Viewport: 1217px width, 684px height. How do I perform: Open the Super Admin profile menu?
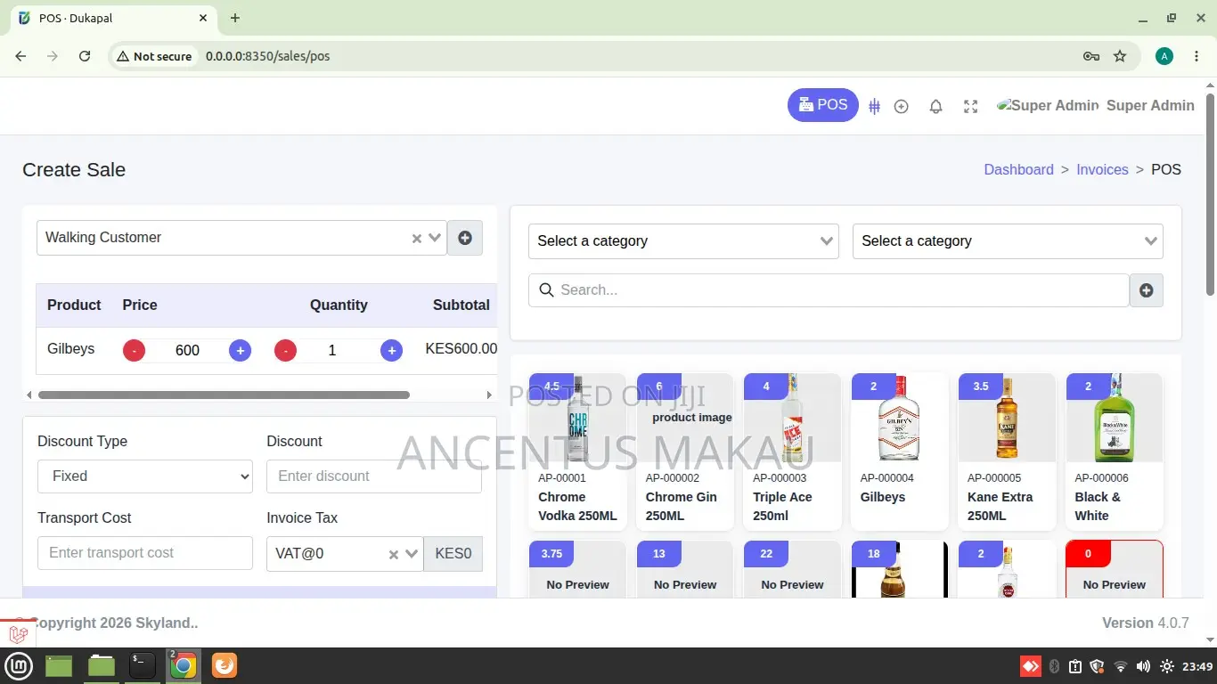pos(1096,105)
